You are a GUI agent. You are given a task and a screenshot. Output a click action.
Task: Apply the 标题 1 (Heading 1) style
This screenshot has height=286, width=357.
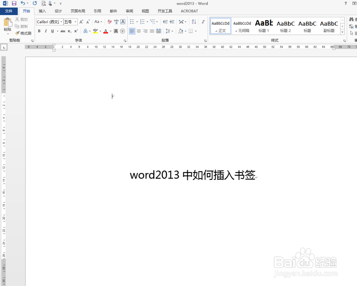(x=264, y=26)
